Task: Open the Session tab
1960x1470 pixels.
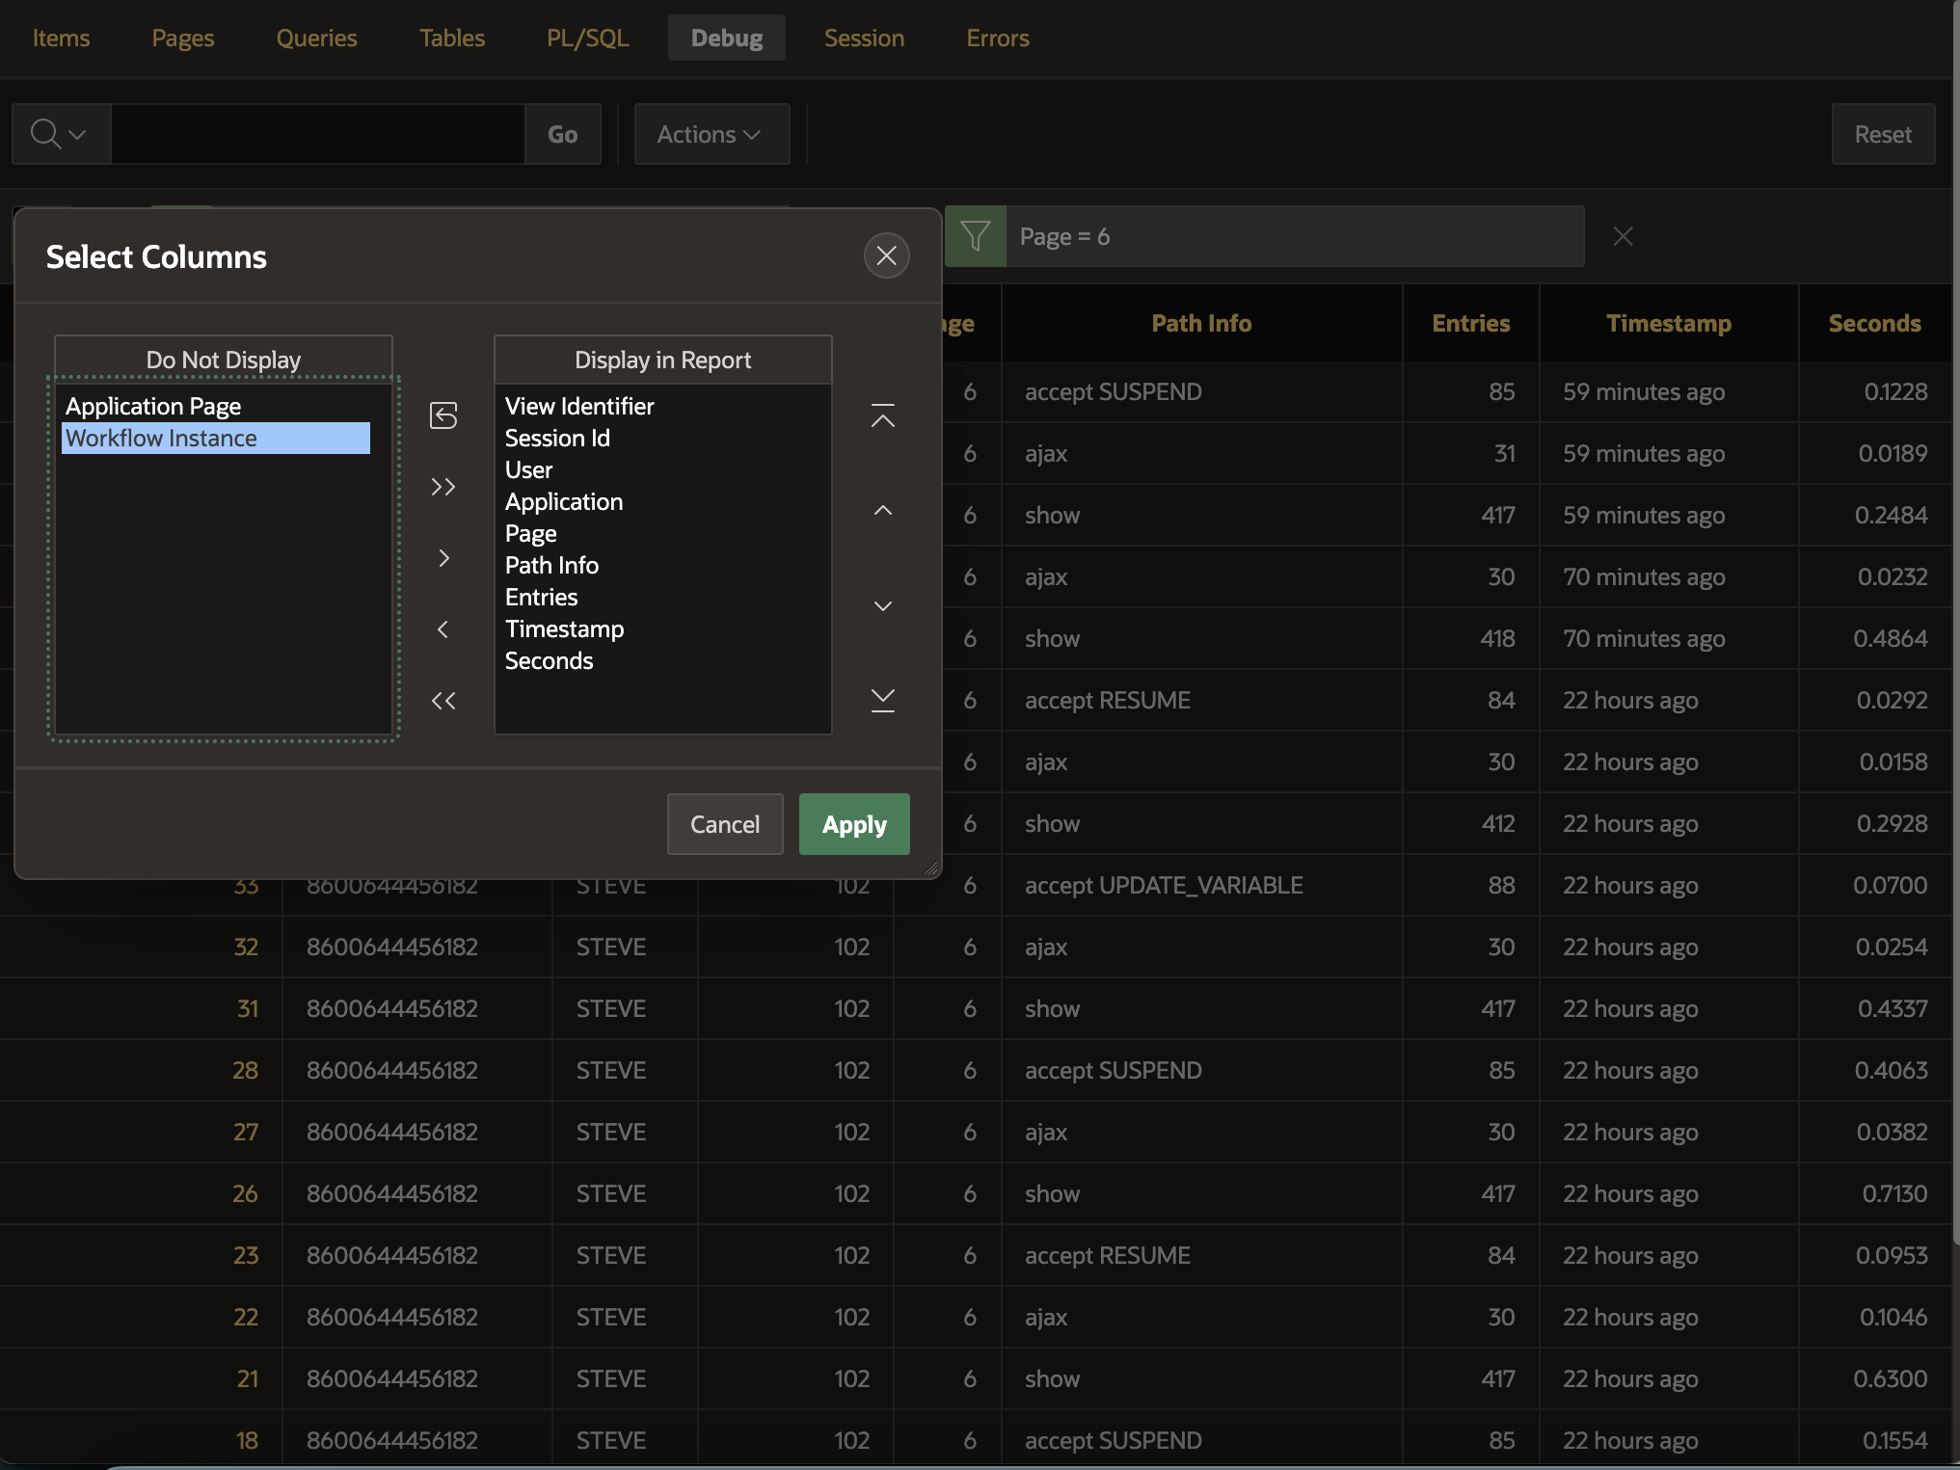Action: (863, 38)
